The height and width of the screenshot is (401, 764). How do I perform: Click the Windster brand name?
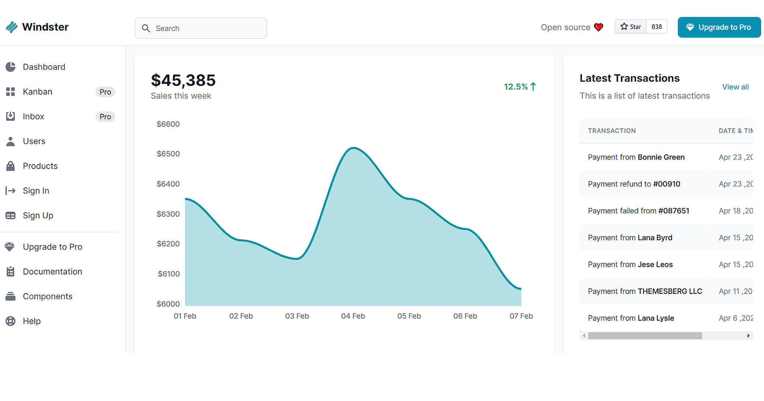(x=45, y=27)
